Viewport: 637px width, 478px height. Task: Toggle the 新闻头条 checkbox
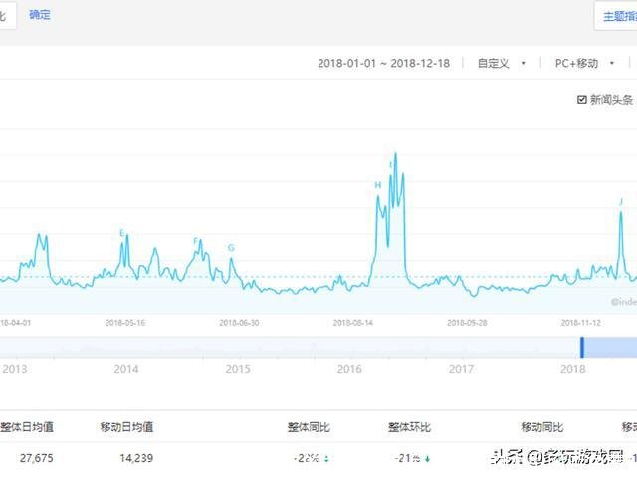click(581, 100)
